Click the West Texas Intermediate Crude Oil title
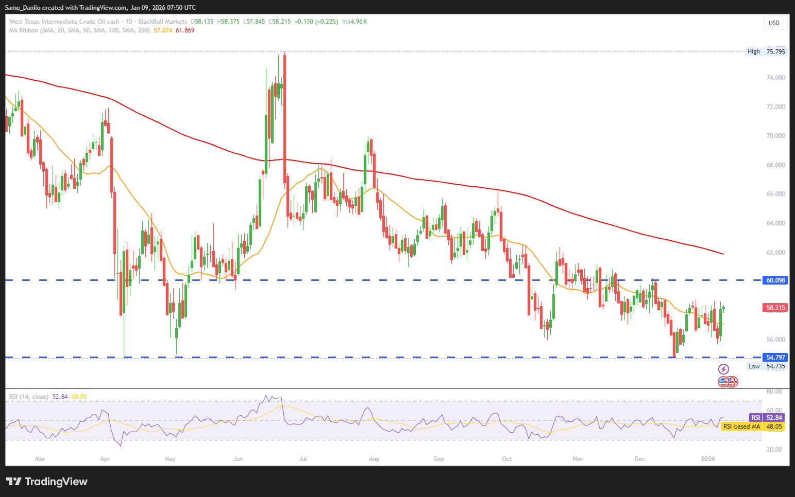Viewport: 795px width, 497px height. pyautogui.click(x=64, y=22)
